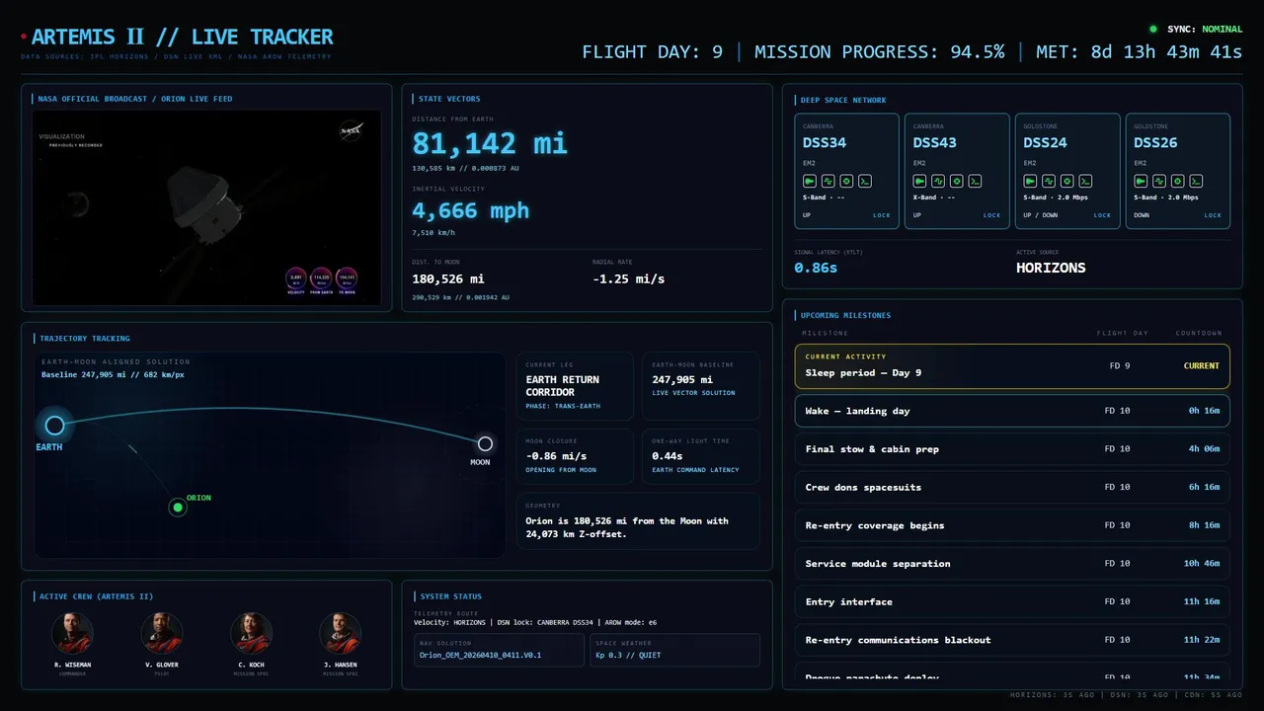Select 'Re-entry communications blackout' milestone
Screen dimensions: 1264x711
pos(1012,640)
